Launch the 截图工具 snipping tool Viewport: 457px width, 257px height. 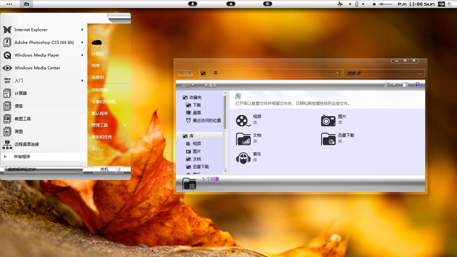click(x=43, y=119)
